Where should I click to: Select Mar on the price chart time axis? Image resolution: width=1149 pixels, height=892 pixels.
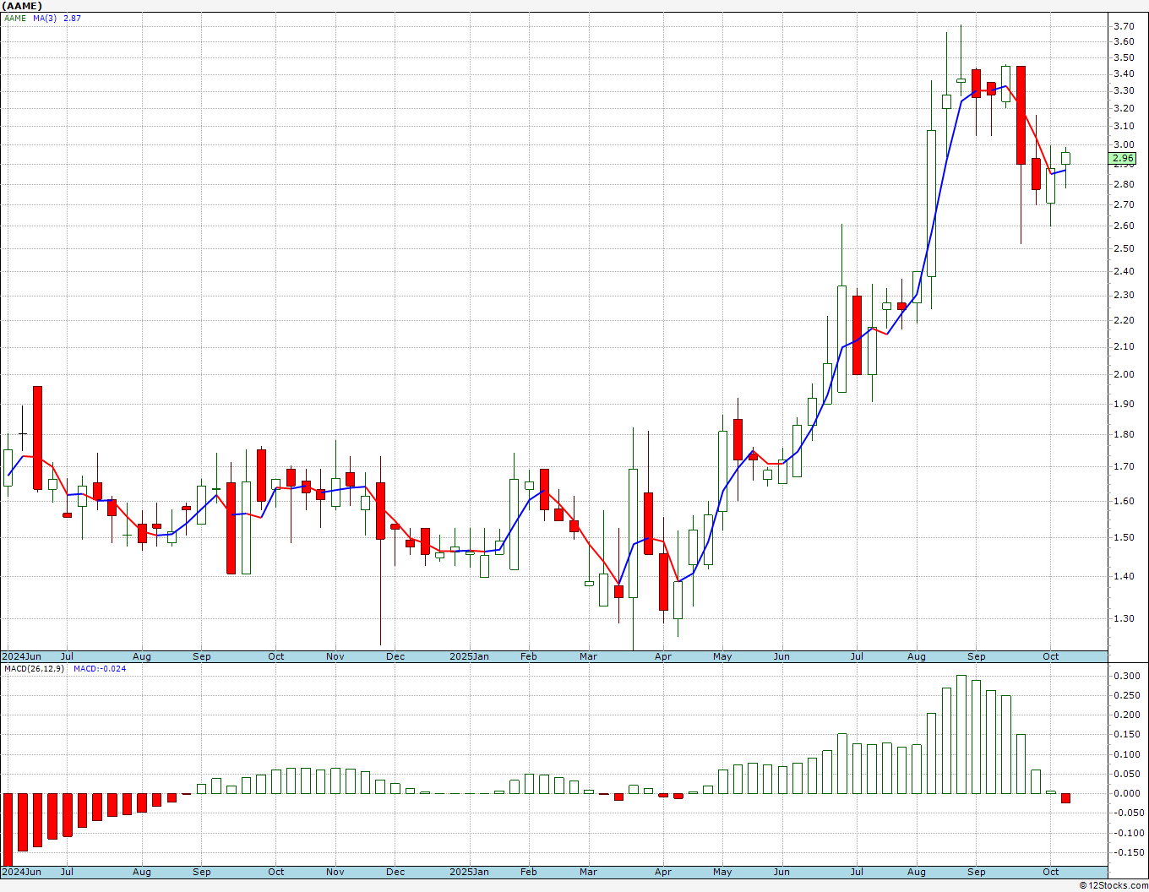[588, 657]
